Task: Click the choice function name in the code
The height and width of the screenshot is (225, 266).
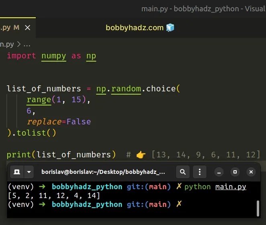Action: (161, 89)
